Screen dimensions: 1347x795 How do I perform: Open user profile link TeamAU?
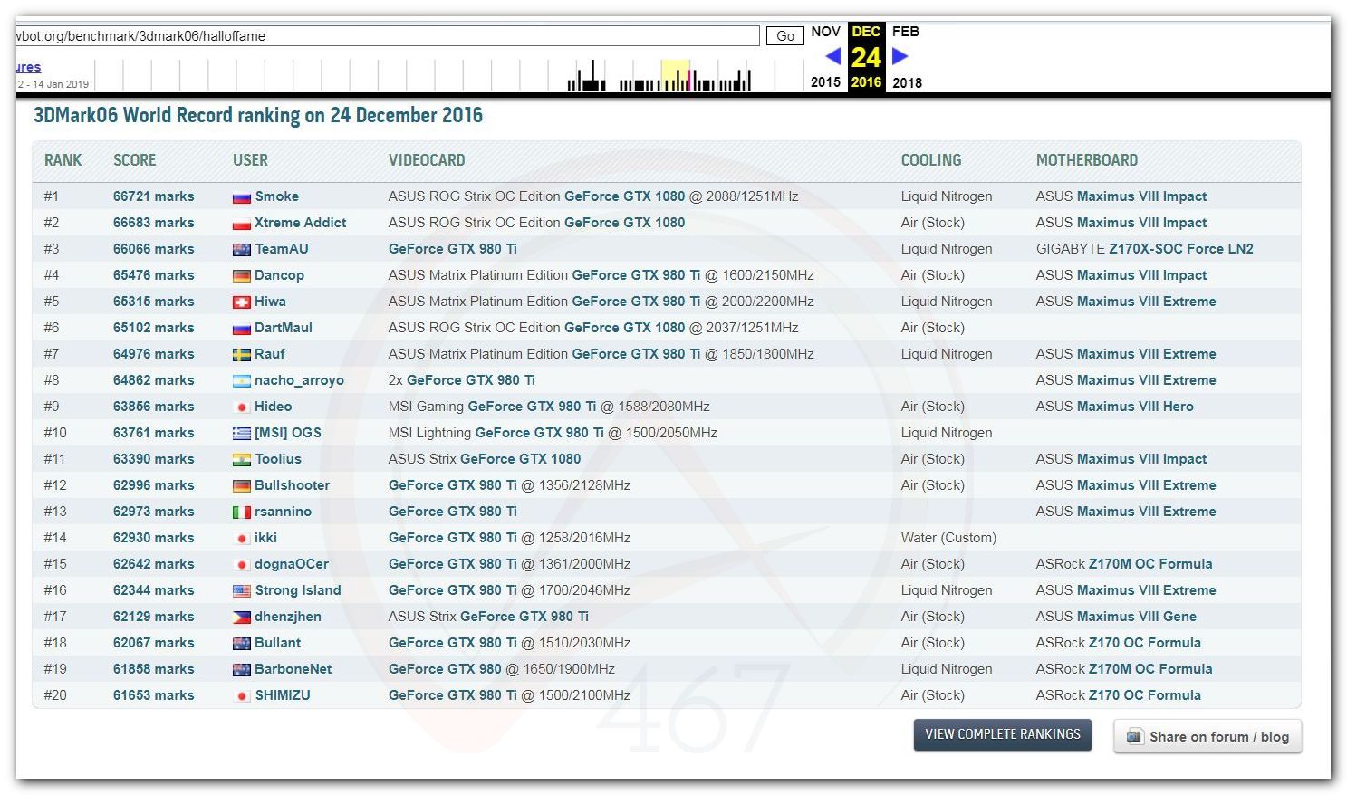pyautogui.click(x=282, y=249)
